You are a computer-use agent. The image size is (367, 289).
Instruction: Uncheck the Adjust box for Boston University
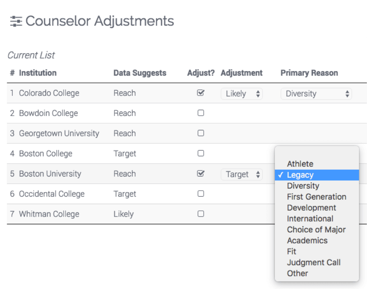point(201,173)
